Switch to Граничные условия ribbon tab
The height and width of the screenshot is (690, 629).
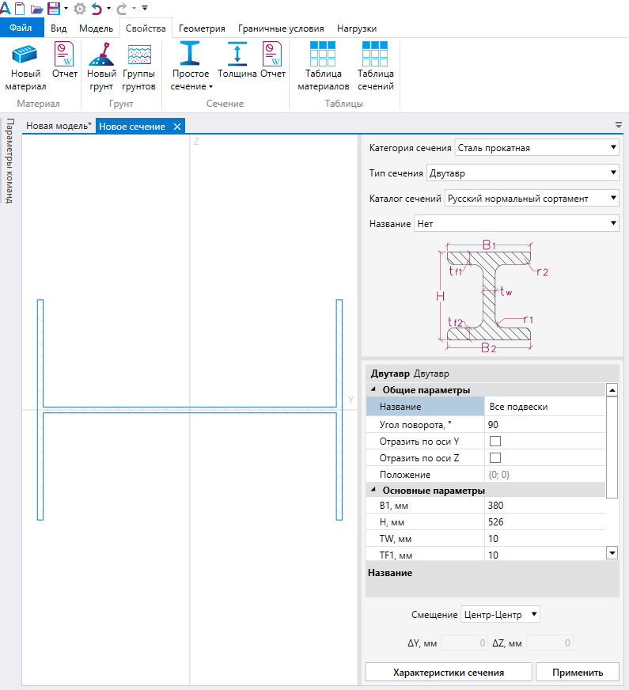(x=281, y=28)
